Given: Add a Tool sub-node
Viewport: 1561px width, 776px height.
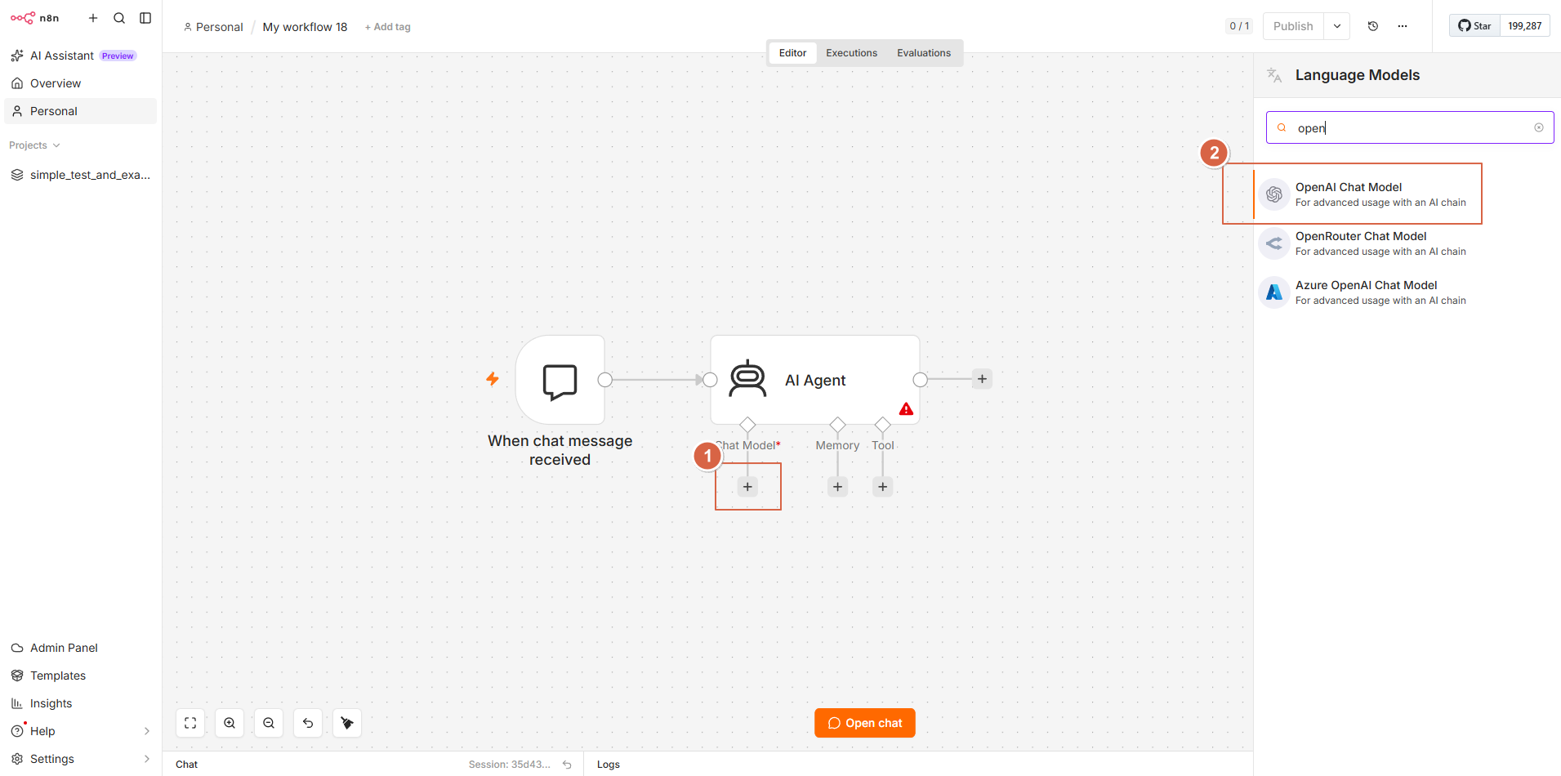Looking at the screenshot, I should 882,487.
